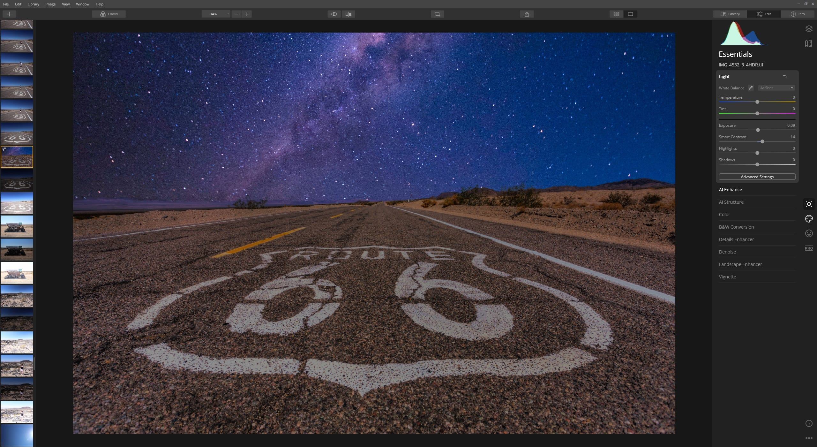Switch to the Info tab
Viewport: 817px width, 447px height.
click(x=798, y=14)
